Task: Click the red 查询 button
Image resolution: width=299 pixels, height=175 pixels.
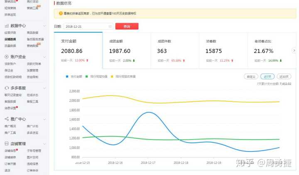Action: (x=127, y=26)
